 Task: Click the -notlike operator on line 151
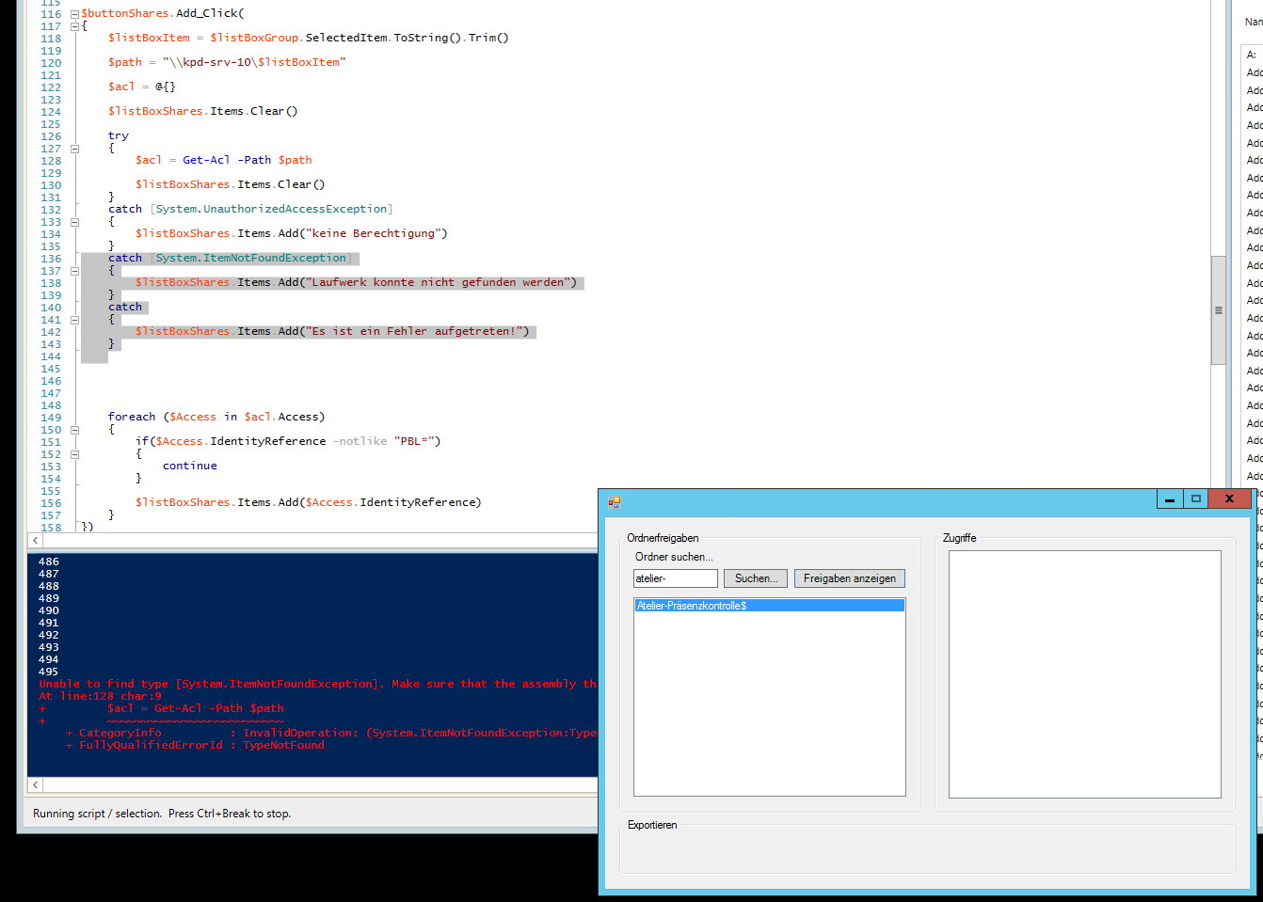pos(360,441)
